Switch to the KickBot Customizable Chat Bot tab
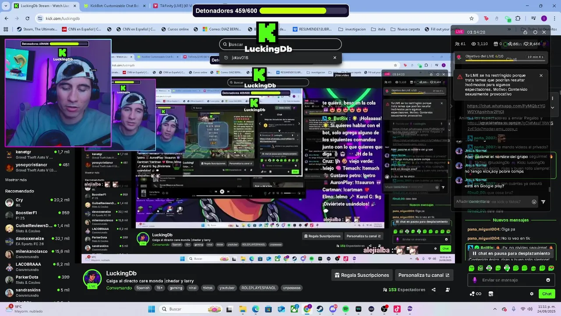 pyautogui.click(x=114, y=6)
